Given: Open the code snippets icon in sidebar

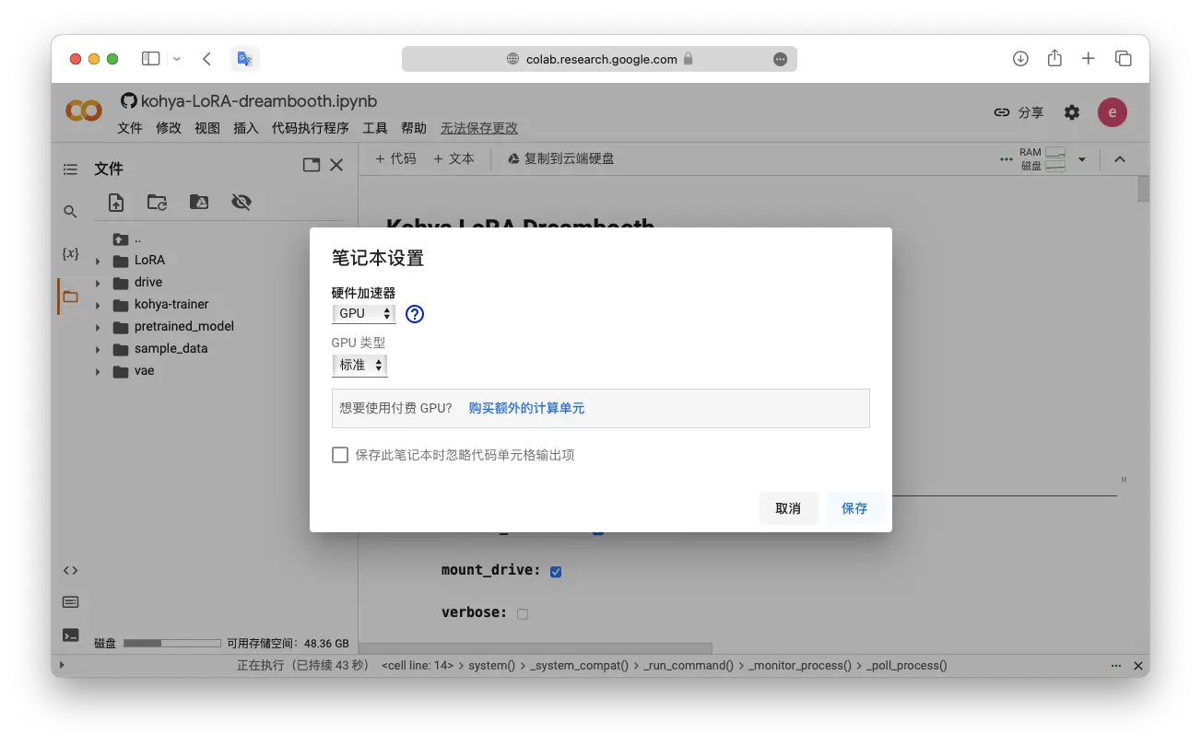Looking at the screenshot, I should point(70,570).
